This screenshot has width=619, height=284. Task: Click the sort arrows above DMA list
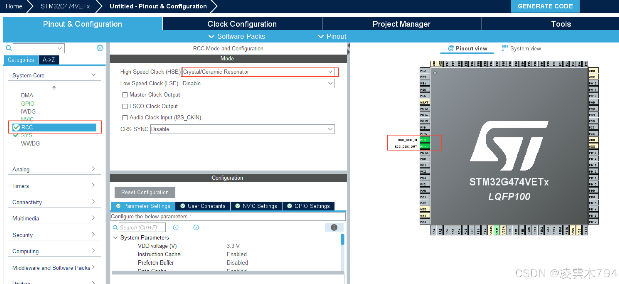point(54,88)
